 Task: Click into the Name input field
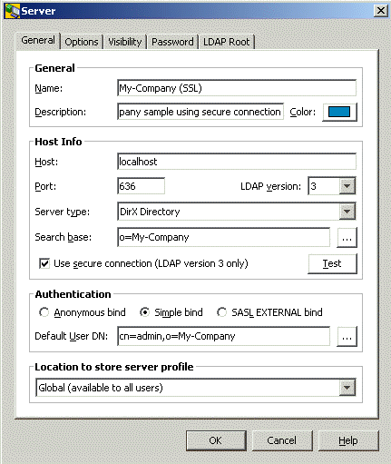click(237, 88)
